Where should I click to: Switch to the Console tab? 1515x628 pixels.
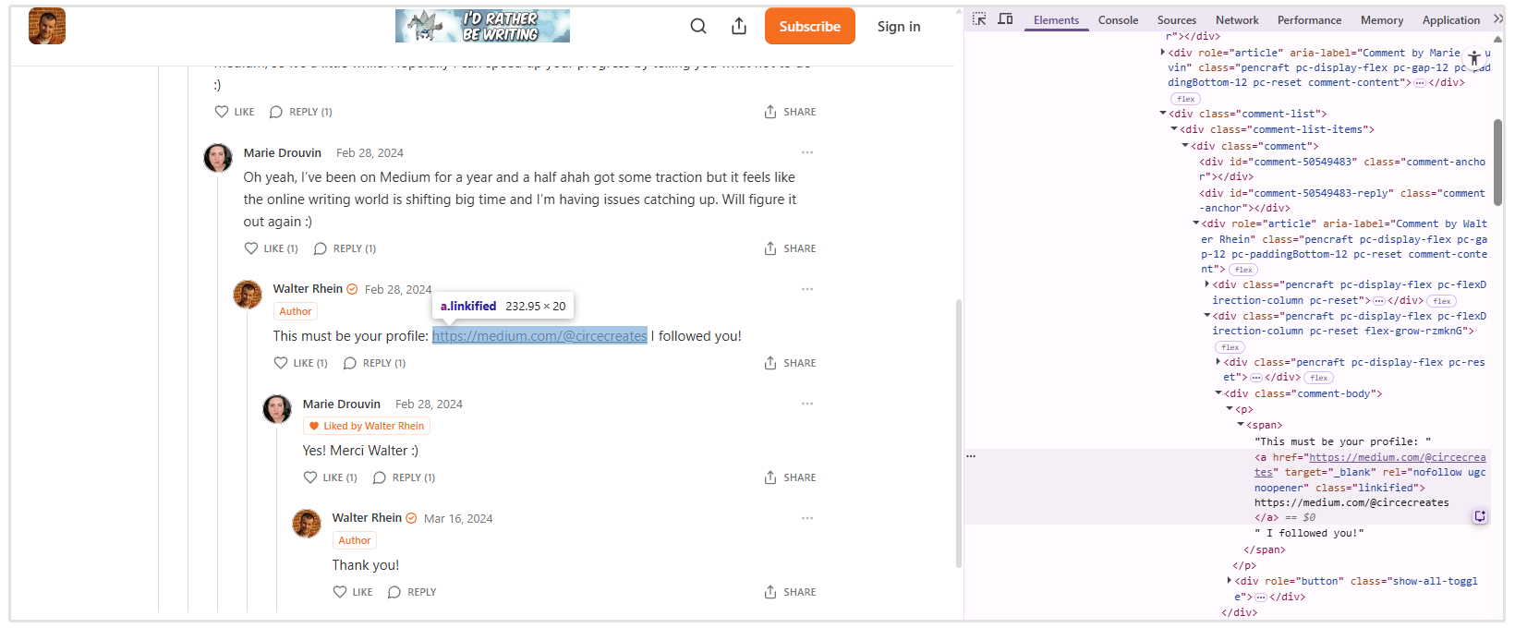tap(1118, 19)
